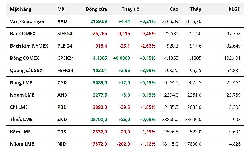The height and width of the screenshot is (149, 249).
Task: Open the "Kẽm LME" commodity name
Action: (x=20, y=132)
